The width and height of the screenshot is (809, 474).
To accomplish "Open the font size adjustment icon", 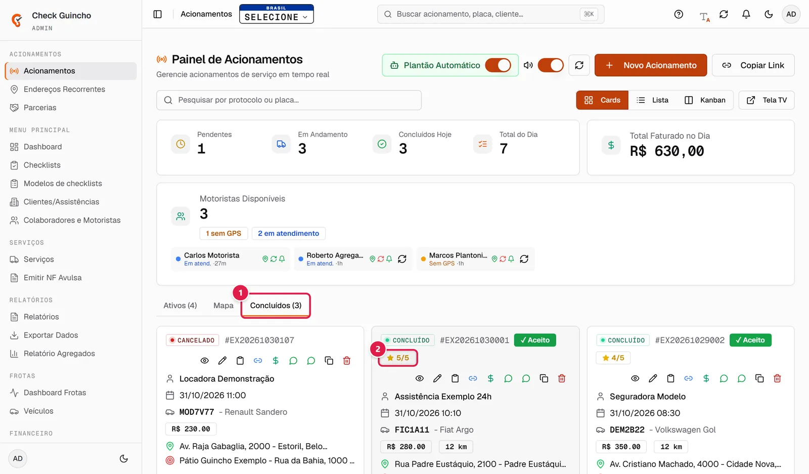I will [704, 16].
